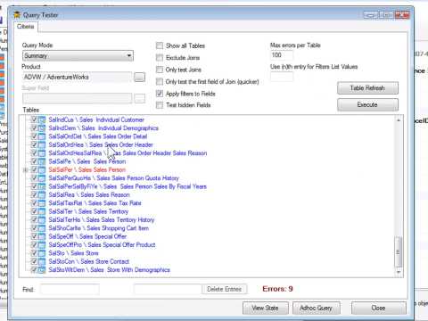
Task: Toggle the SalSto row checkbox
Action: coord(34,252)
